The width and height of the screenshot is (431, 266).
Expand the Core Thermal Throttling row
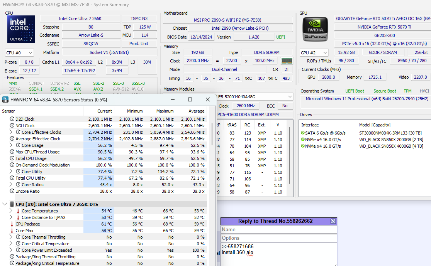(x=11, y=237)
